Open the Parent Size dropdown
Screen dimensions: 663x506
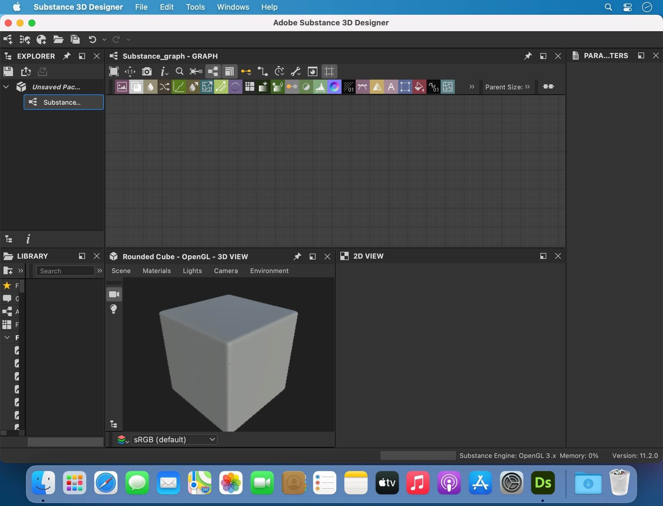click(x=528, y=87)
